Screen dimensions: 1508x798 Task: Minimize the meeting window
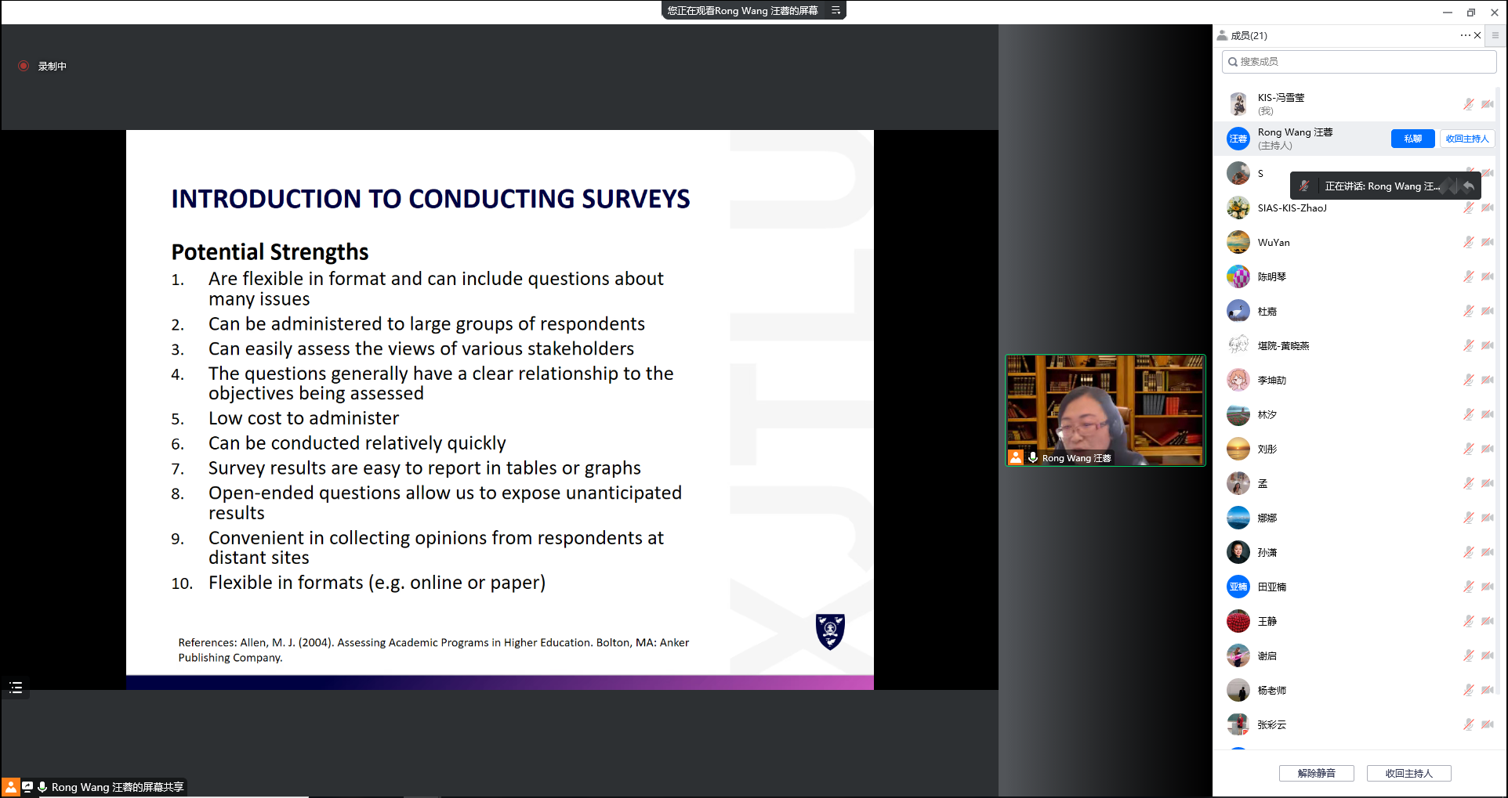1447,12
